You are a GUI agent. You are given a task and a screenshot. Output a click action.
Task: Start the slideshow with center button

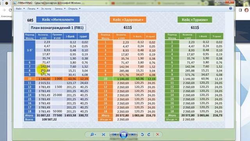click(123, 134)
